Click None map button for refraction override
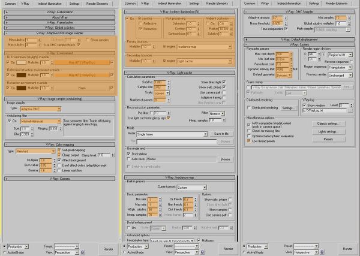Viewport: 360px width, 256px height. [x=82, y=88]
